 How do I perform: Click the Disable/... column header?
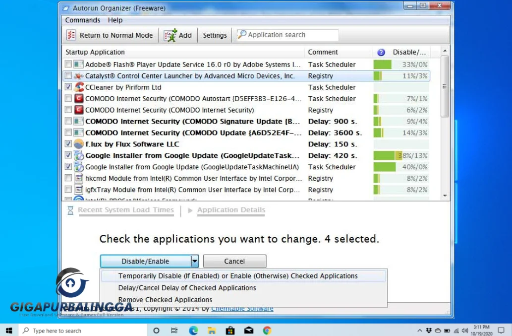click(409, 52)
